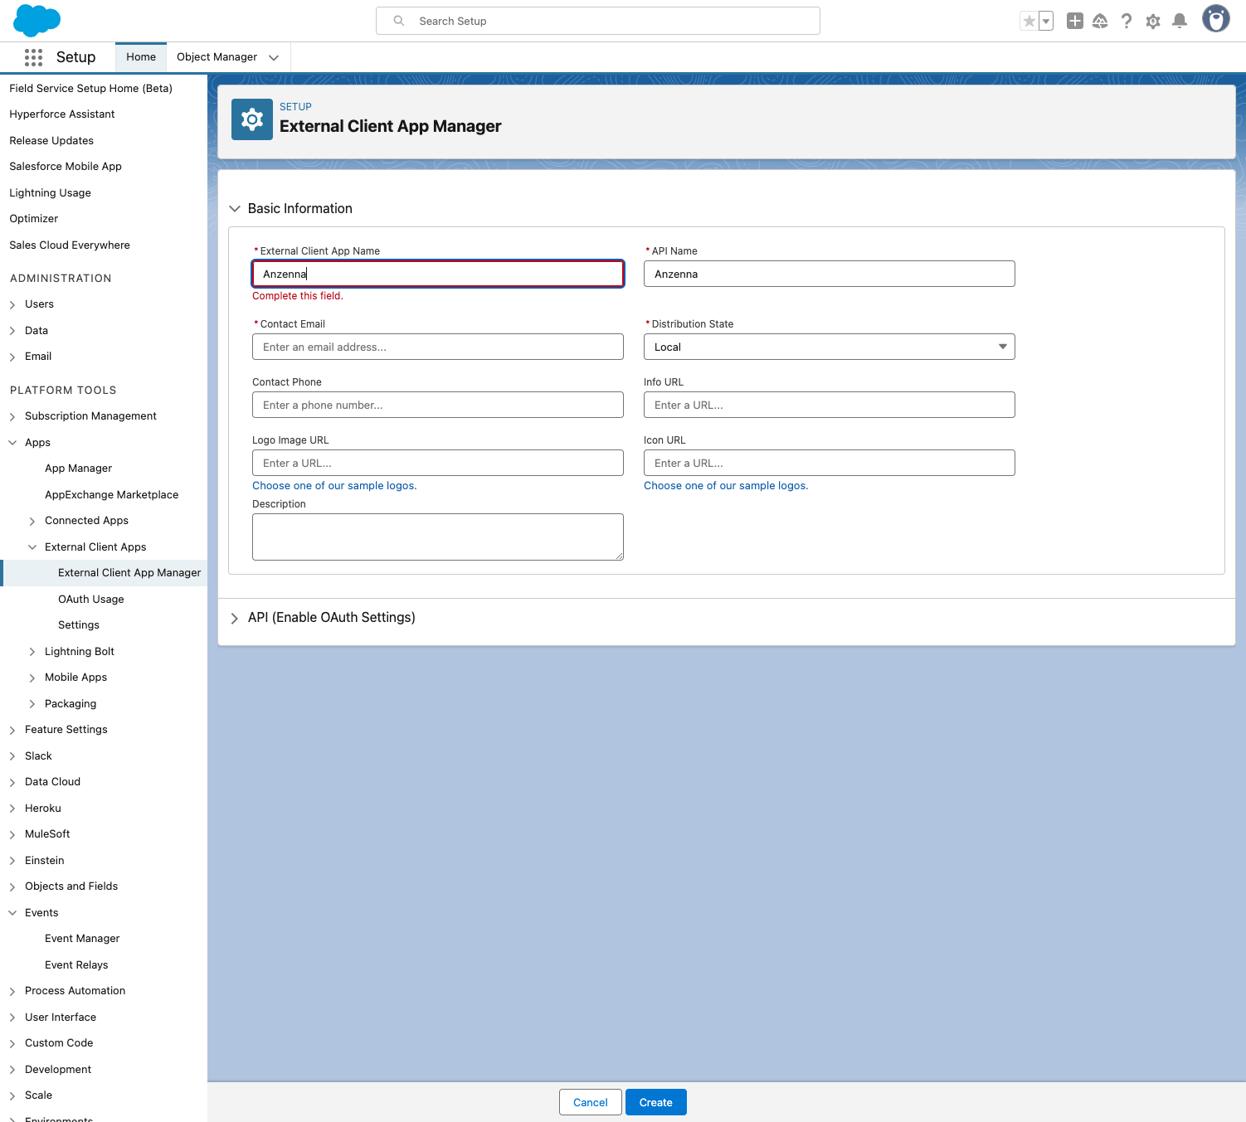Click sample logos link under Logo Image URL

click(334, 486)
